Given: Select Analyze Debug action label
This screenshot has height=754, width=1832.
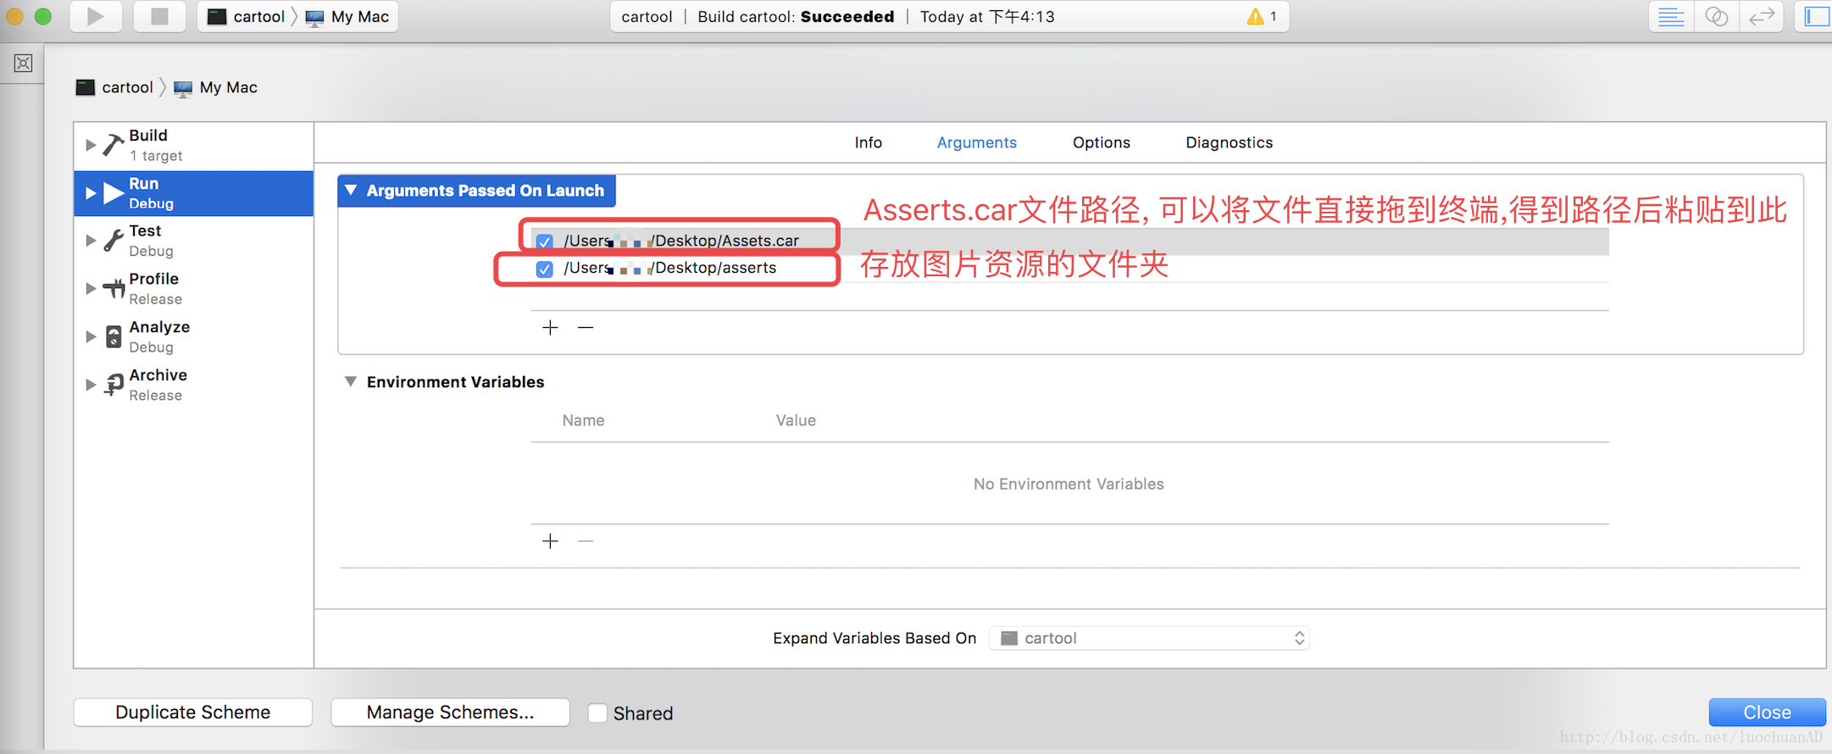Looking at the screenshot, I should (x=159, y=336).
